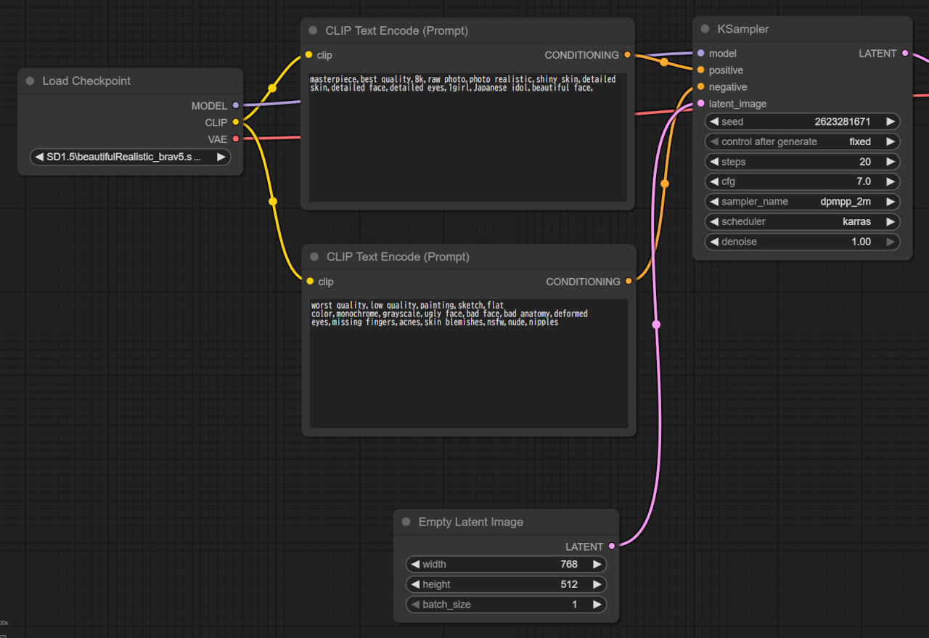Collapse the KSampler node using its title dot
Screen dimensions: 929x638
click(x=705, y=29)
